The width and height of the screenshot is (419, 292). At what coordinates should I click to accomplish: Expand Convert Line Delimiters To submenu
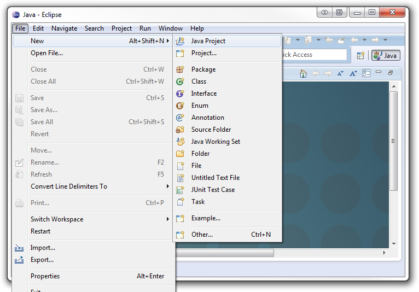pyautogui.click(x=168, y=186)
